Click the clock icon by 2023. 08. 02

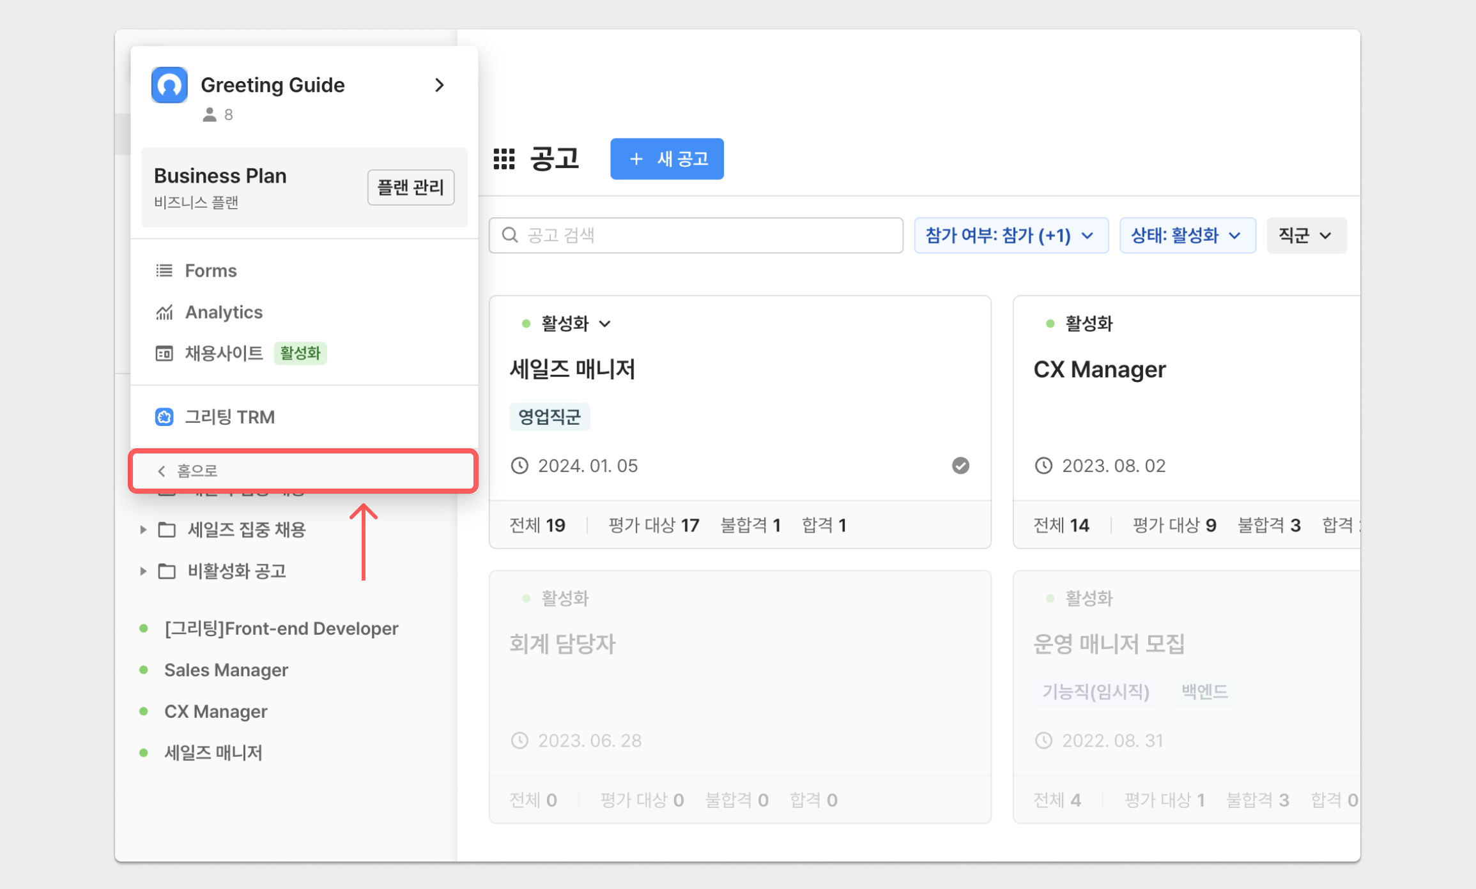pos(1043,466)
